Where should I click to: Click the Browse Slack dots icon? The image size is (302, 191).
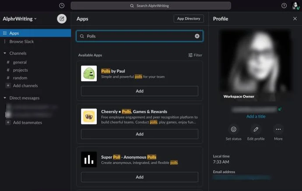5,42
